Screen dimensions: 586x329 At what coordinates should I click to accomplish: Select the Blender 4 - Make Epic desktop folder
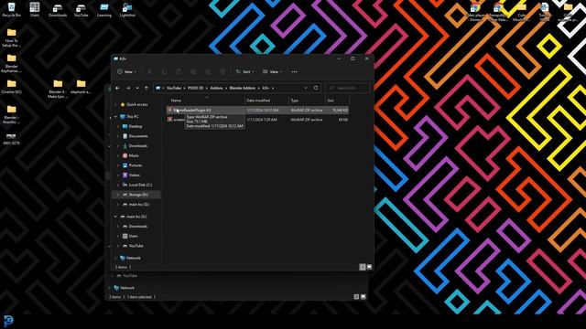pos(58,89)
